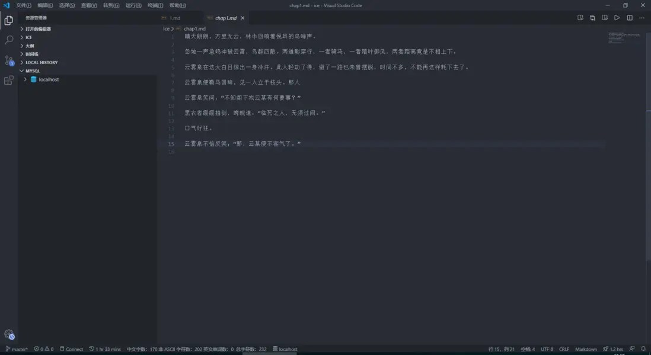The width and height of the screenshot is (651, 355).
Task: Open the Explorer view in activity bar
Action: [9, 20]
